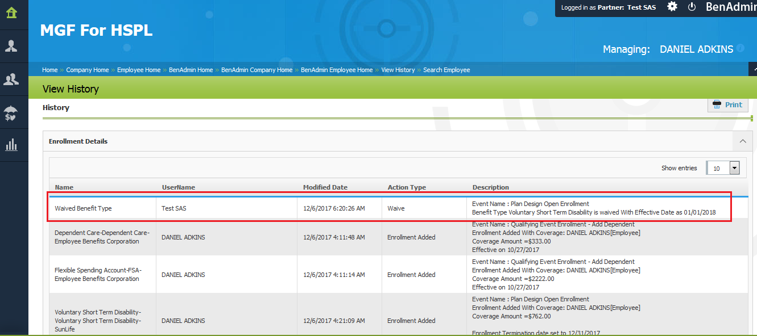
Task: Open the single employee icon in sidebar
Action: 11,47
